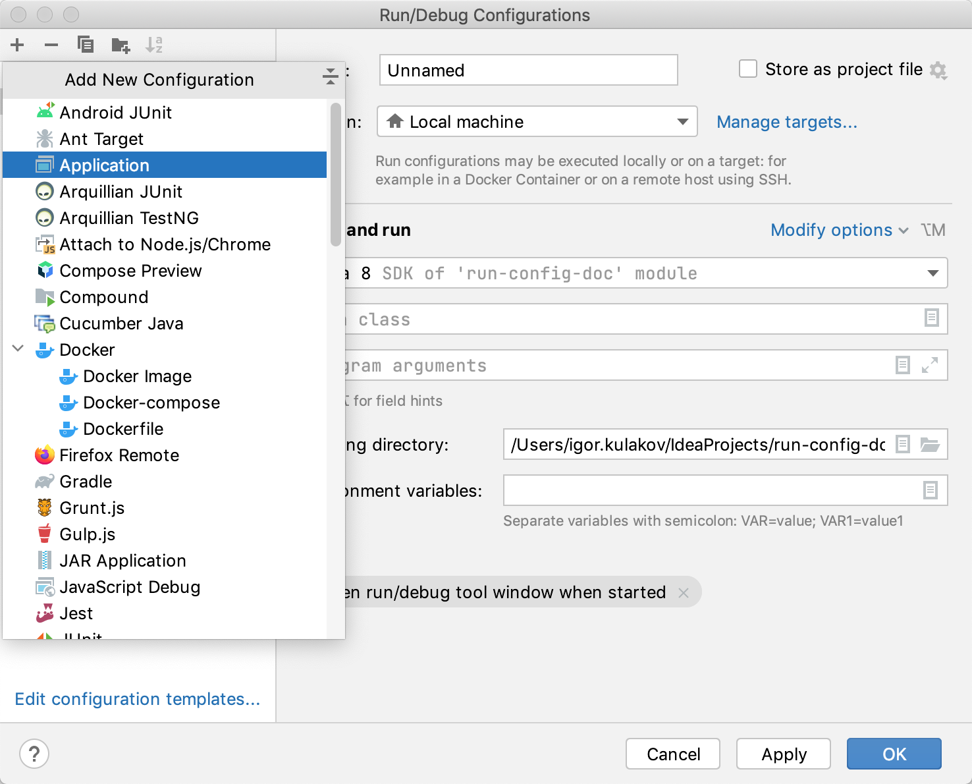
Task: Enable Store as project file
Action: click(x=748, y=69)
